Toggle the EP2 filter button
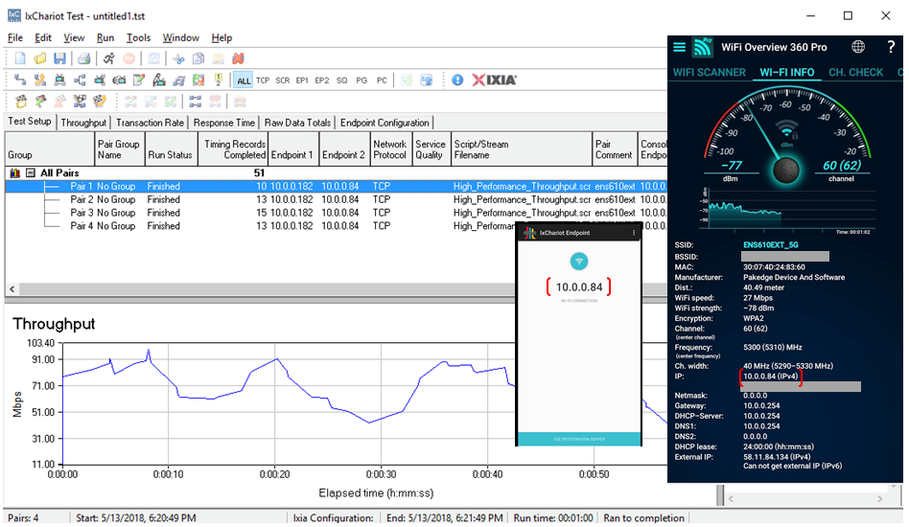This screenshot has height=527, width=909. [322, 80]
